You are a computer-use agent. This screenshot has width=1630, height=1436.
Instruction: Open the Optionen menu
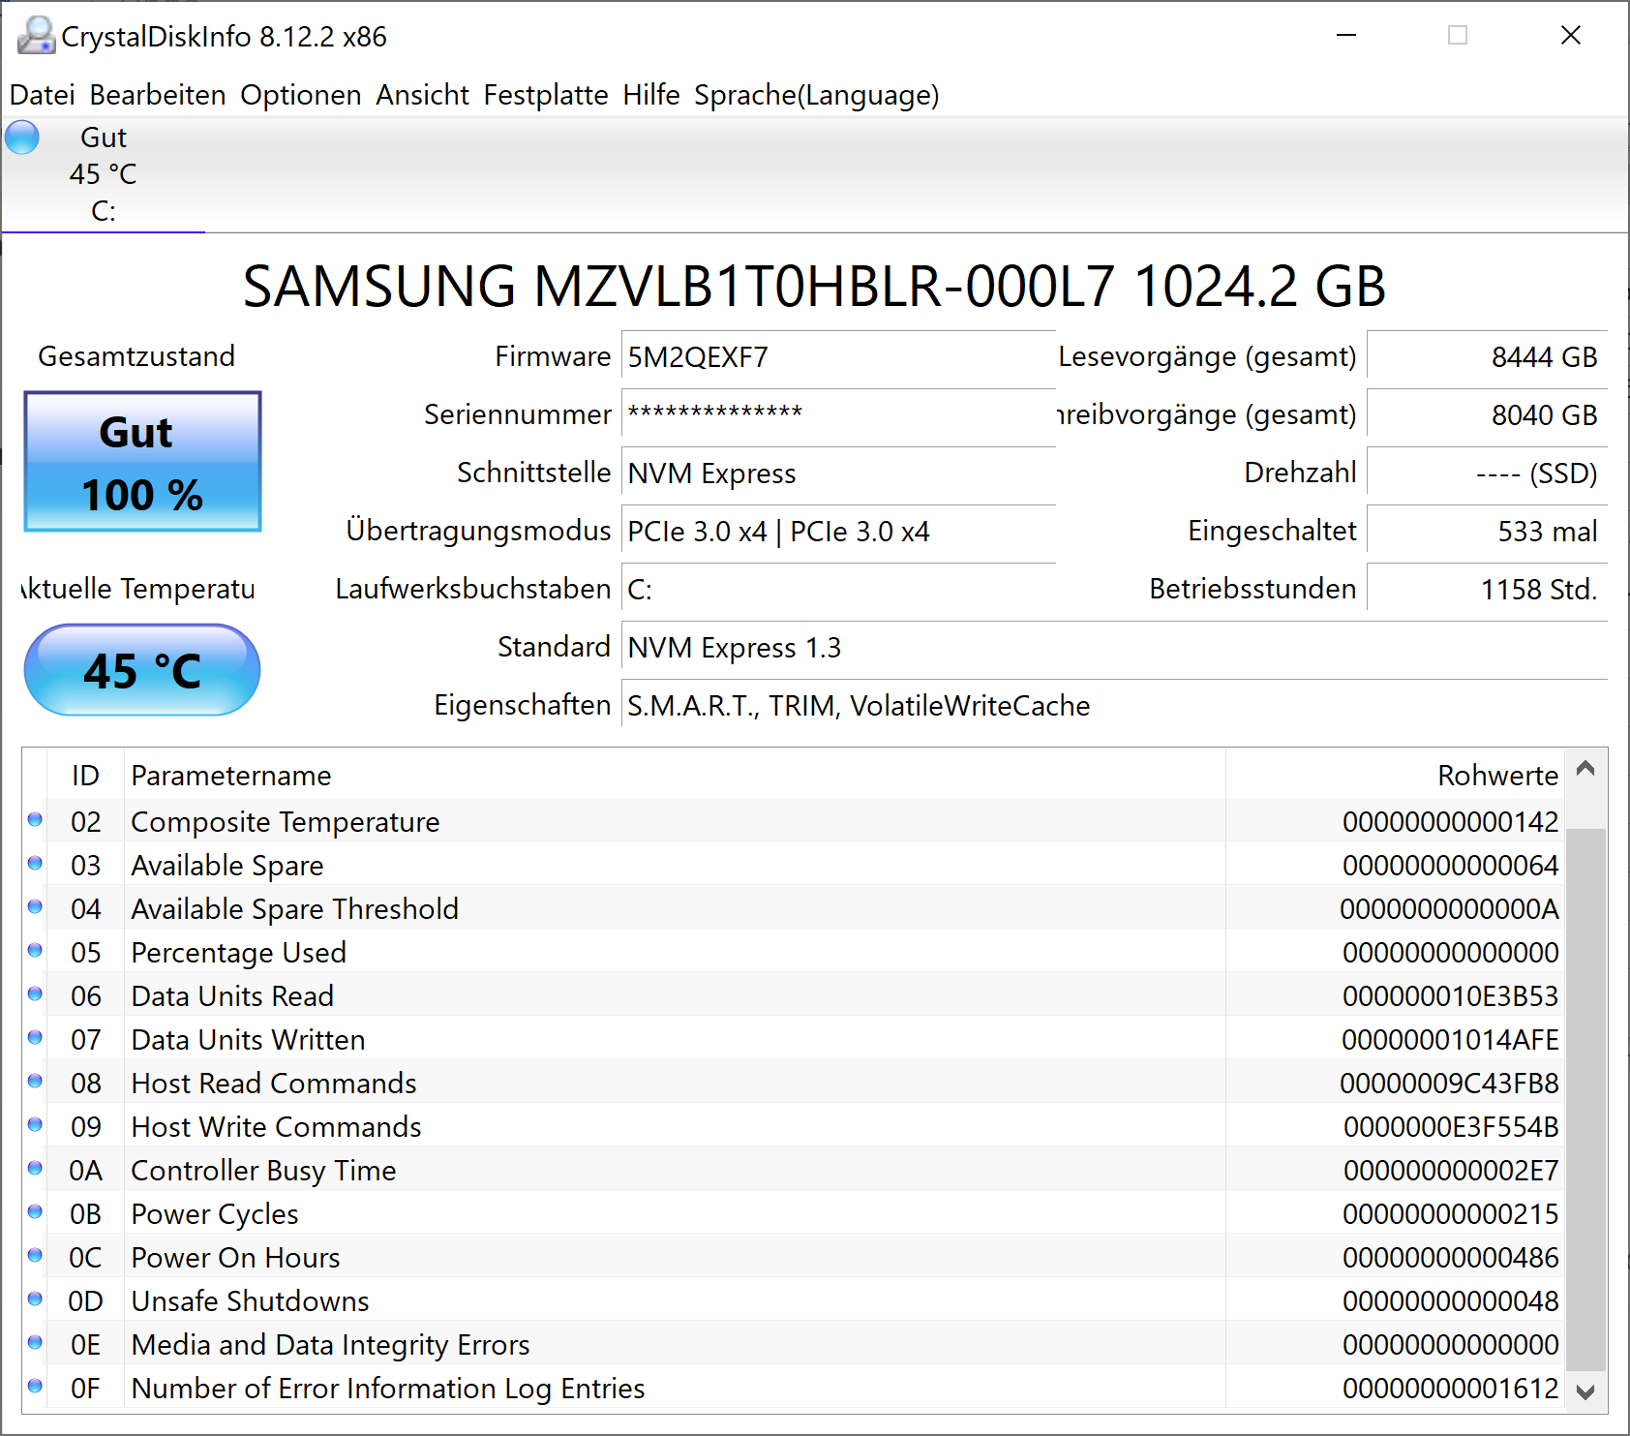(301, 95)
